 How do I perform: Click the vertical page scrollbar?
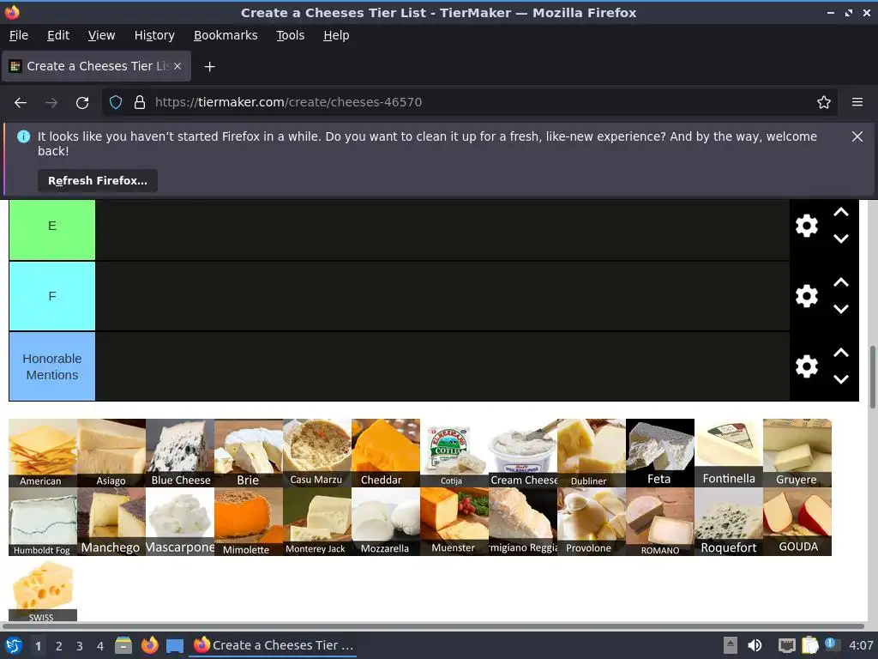click(872, 377)
